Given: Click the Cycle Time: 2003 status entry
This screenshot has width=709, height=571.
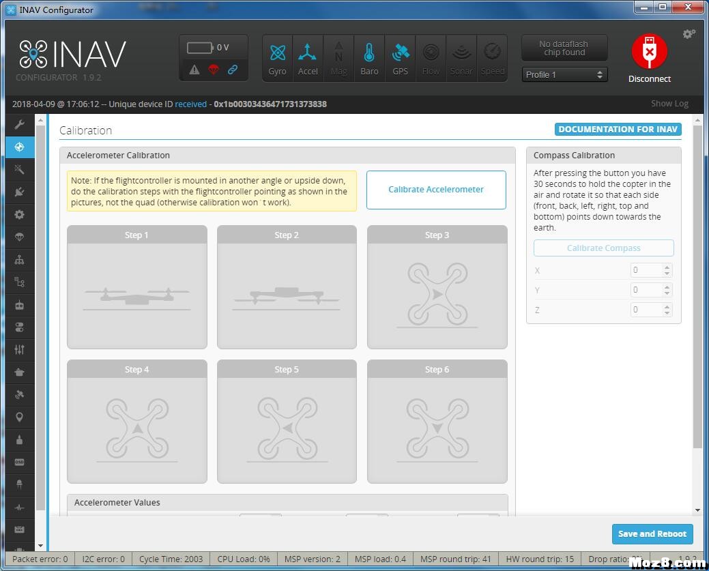Looking at the screenshot, I should pos(171,559).
